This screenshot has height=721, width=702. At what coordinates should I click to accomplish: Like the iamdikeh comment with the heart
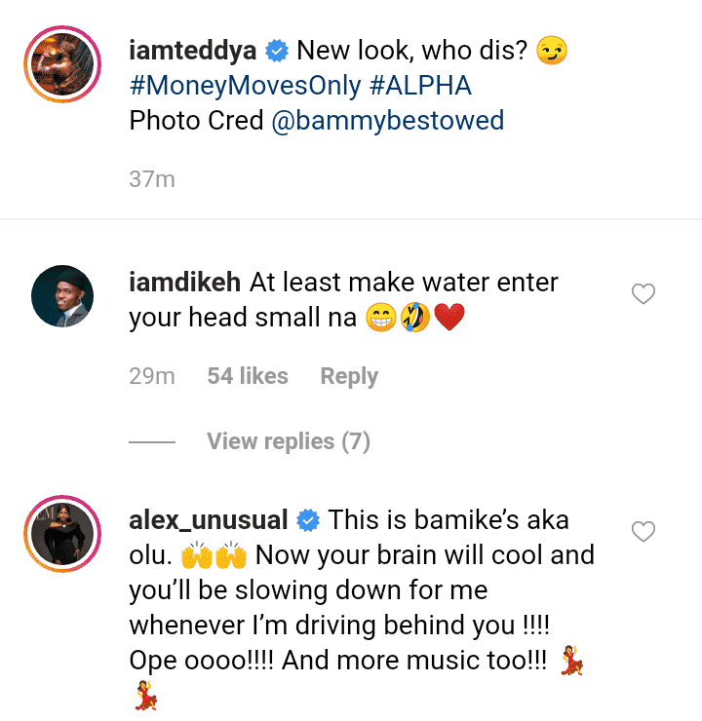coord(643,293)
